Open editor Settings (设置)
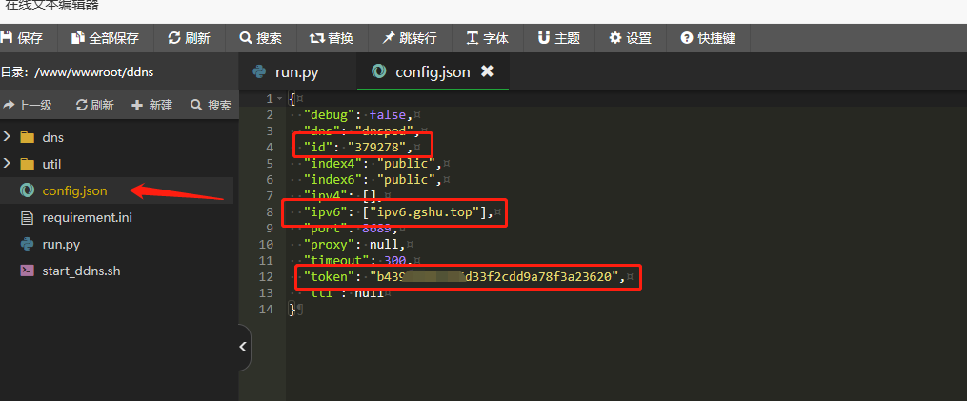 [631, 38]
